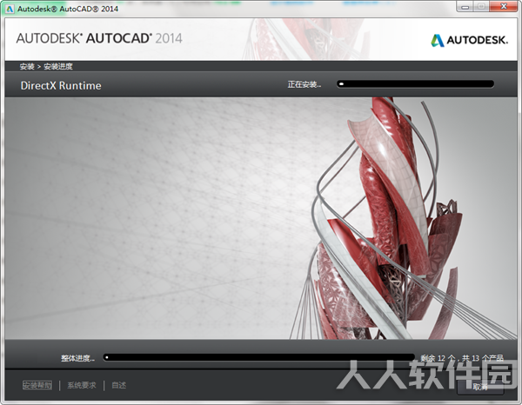Click the DirectX Runtime installing progress bar
The image size is (522, 405).
click(415, 84)
